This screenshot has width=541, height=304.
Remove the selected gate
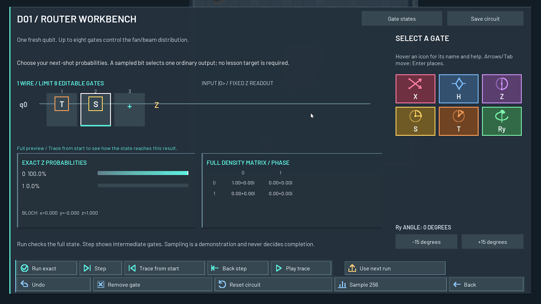(152, 285)
